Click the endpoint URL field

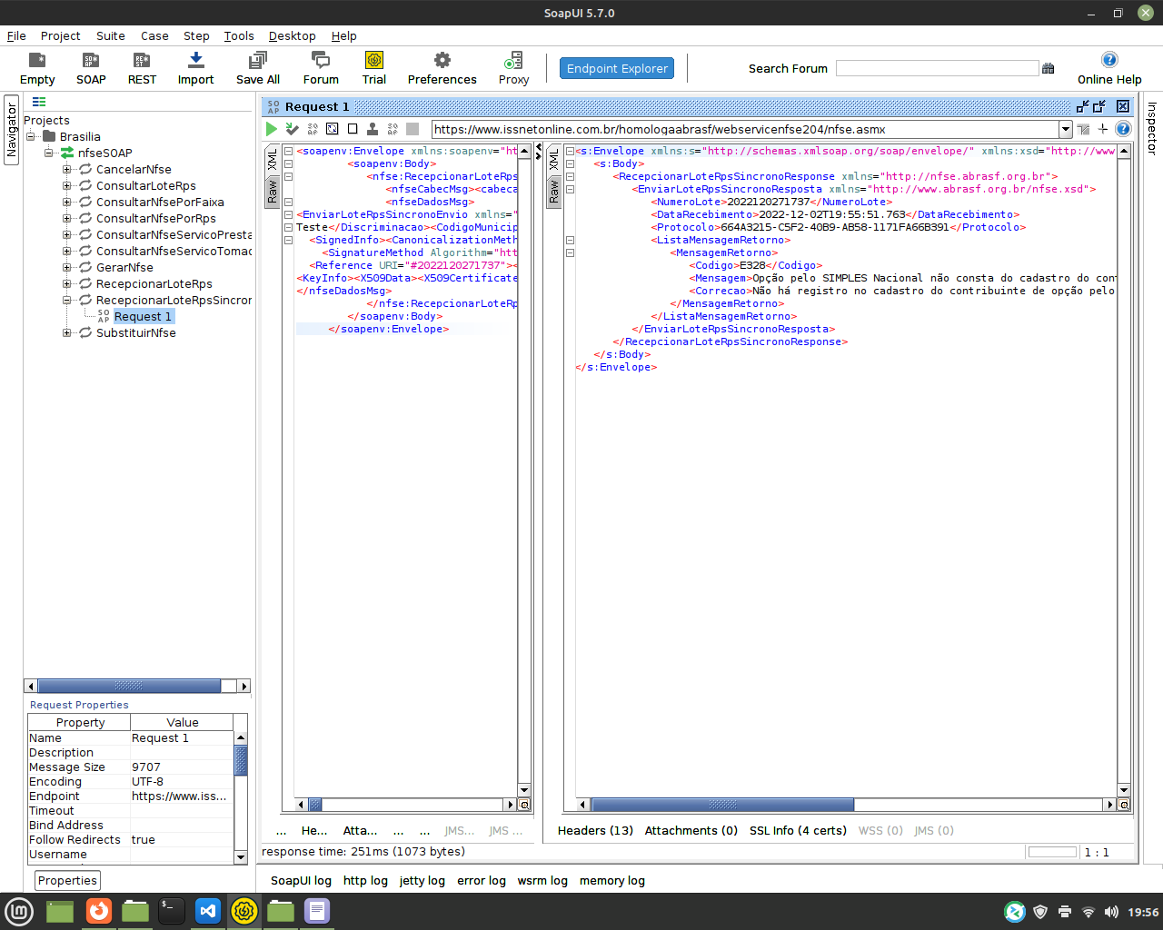[745, 129]
